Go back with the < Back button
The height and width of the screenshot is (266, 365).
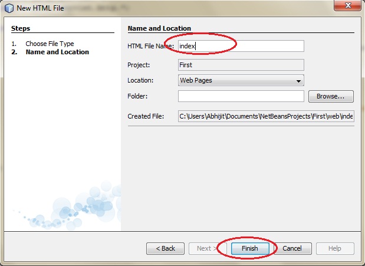click(x=165, y=248)
